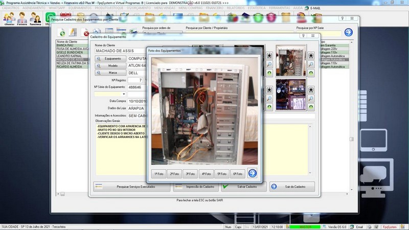Show the 4ª Foto
Screen dimensions: 409x230
[206, 174]
